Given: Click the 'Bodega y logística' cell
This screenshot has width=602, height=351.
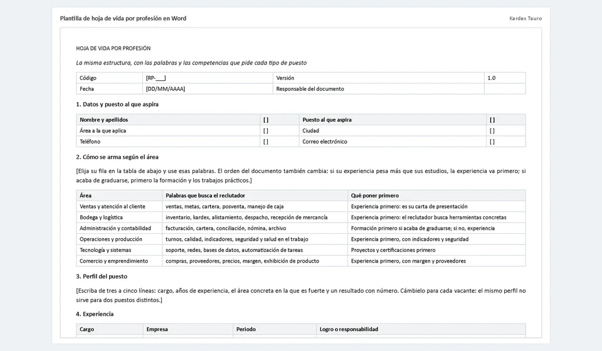Looking at the screenshot, I should tap(119, 217).
